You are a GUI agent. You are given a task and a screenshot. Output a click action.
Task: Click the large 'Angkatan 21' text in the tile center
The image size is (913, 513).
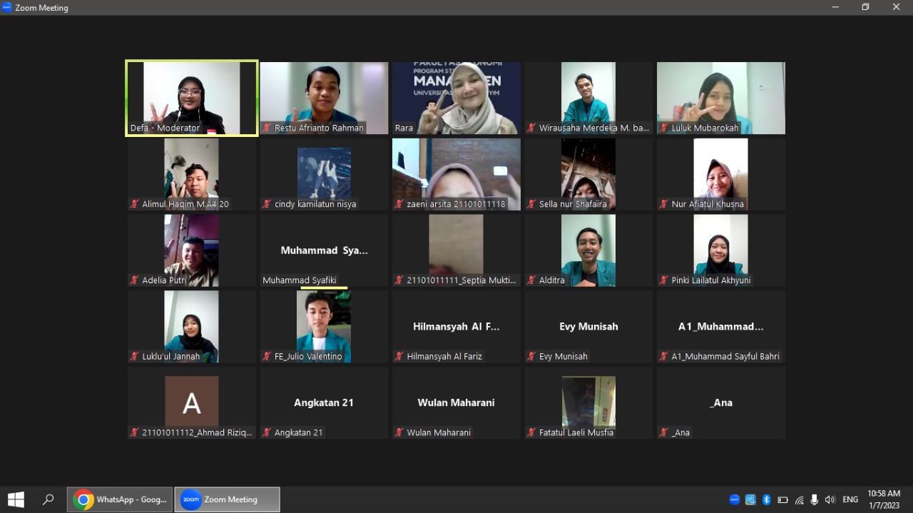tap(324, 402)
